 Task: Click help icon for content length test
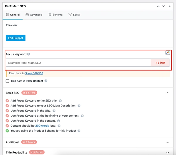[x=59, y=126]
